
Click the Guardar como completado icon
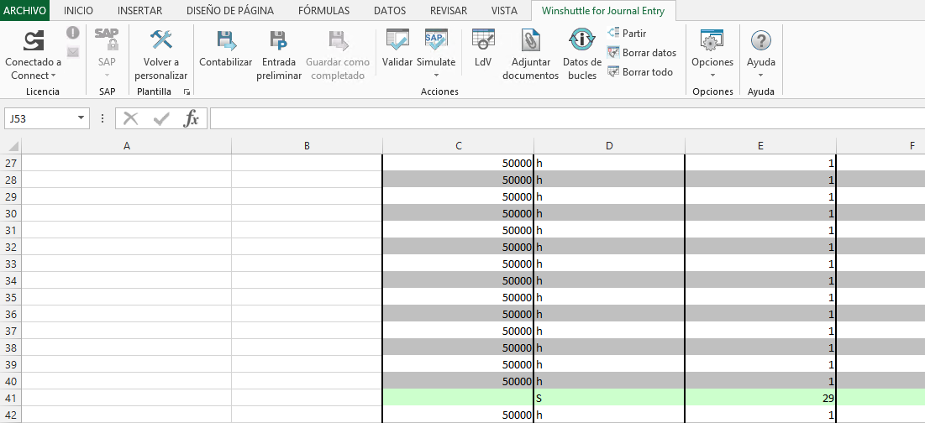click(x=338, y=40)
